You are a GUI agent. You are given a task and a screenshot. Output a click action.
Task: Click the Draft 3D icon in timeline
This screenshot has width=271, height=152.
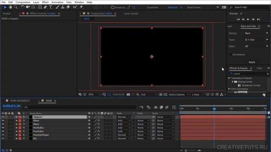click(149, 107)
